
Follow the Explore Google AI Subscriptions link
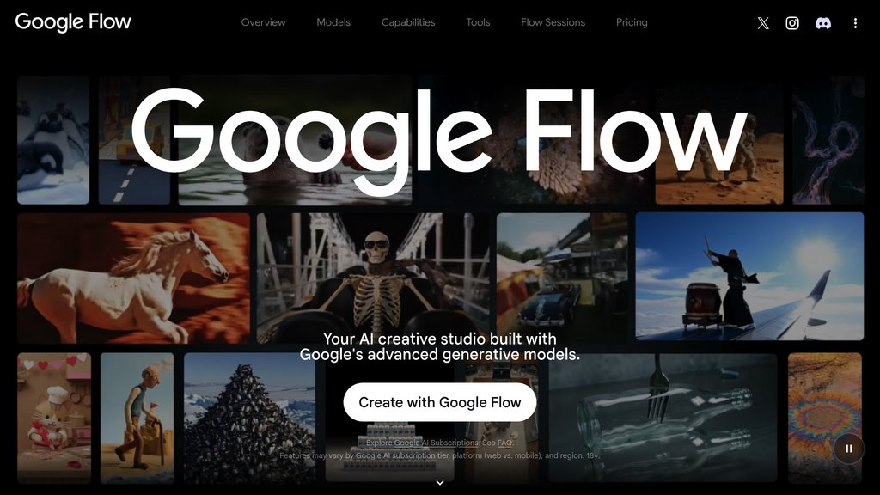423,443
